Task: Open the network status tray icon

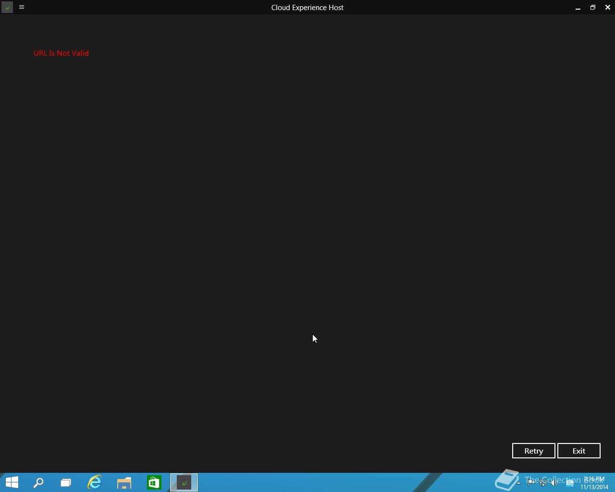Action: [543, 483]
